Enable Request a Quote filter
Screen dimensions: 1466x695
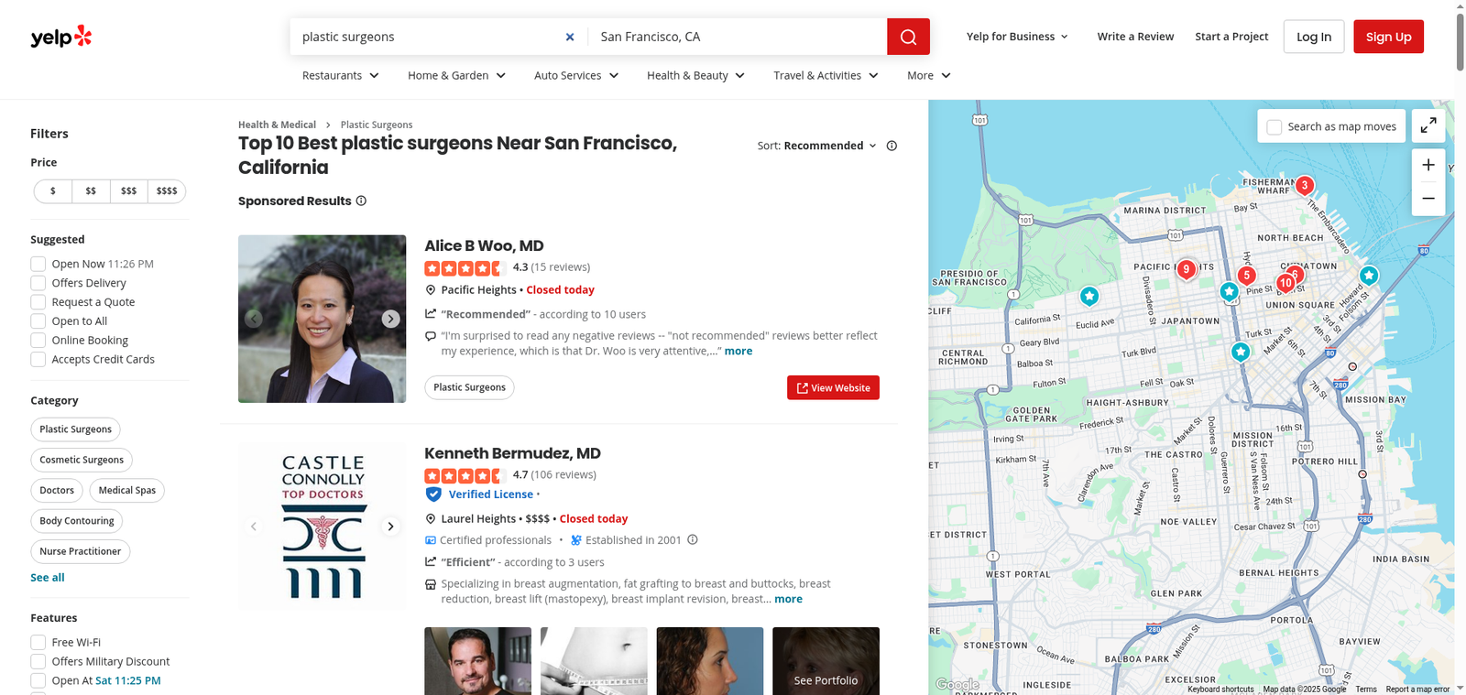click(x=38, y=302)
